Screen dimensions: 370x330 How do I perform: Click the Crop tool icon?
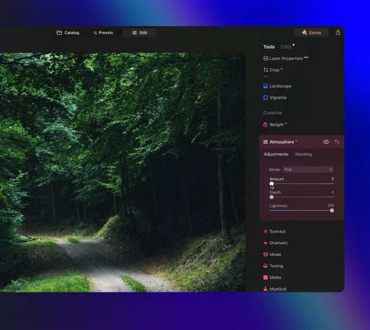(x=266, y=69)
